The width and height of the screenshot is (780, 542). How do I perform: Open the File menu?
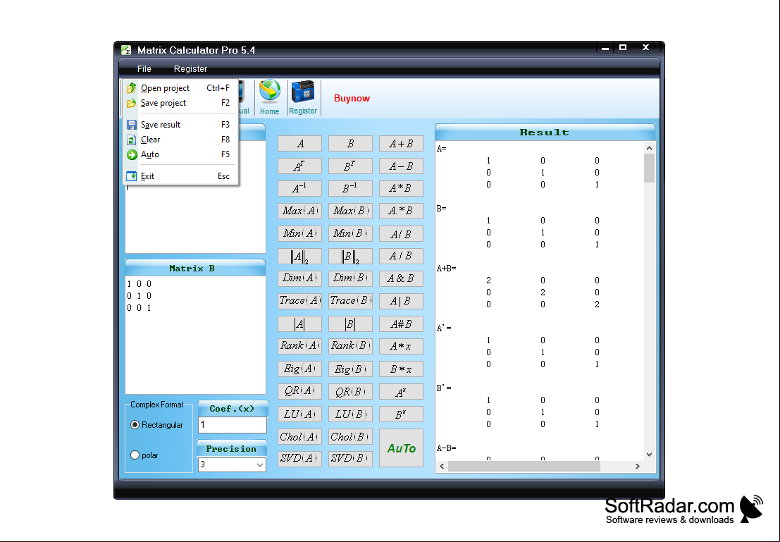[144, 68]
